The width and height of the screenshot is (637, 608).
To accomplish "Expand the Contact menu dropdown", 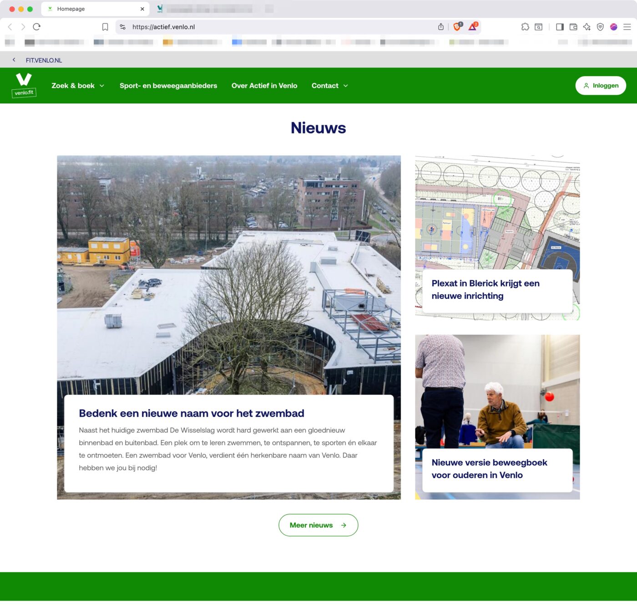I will click(329, 86).
